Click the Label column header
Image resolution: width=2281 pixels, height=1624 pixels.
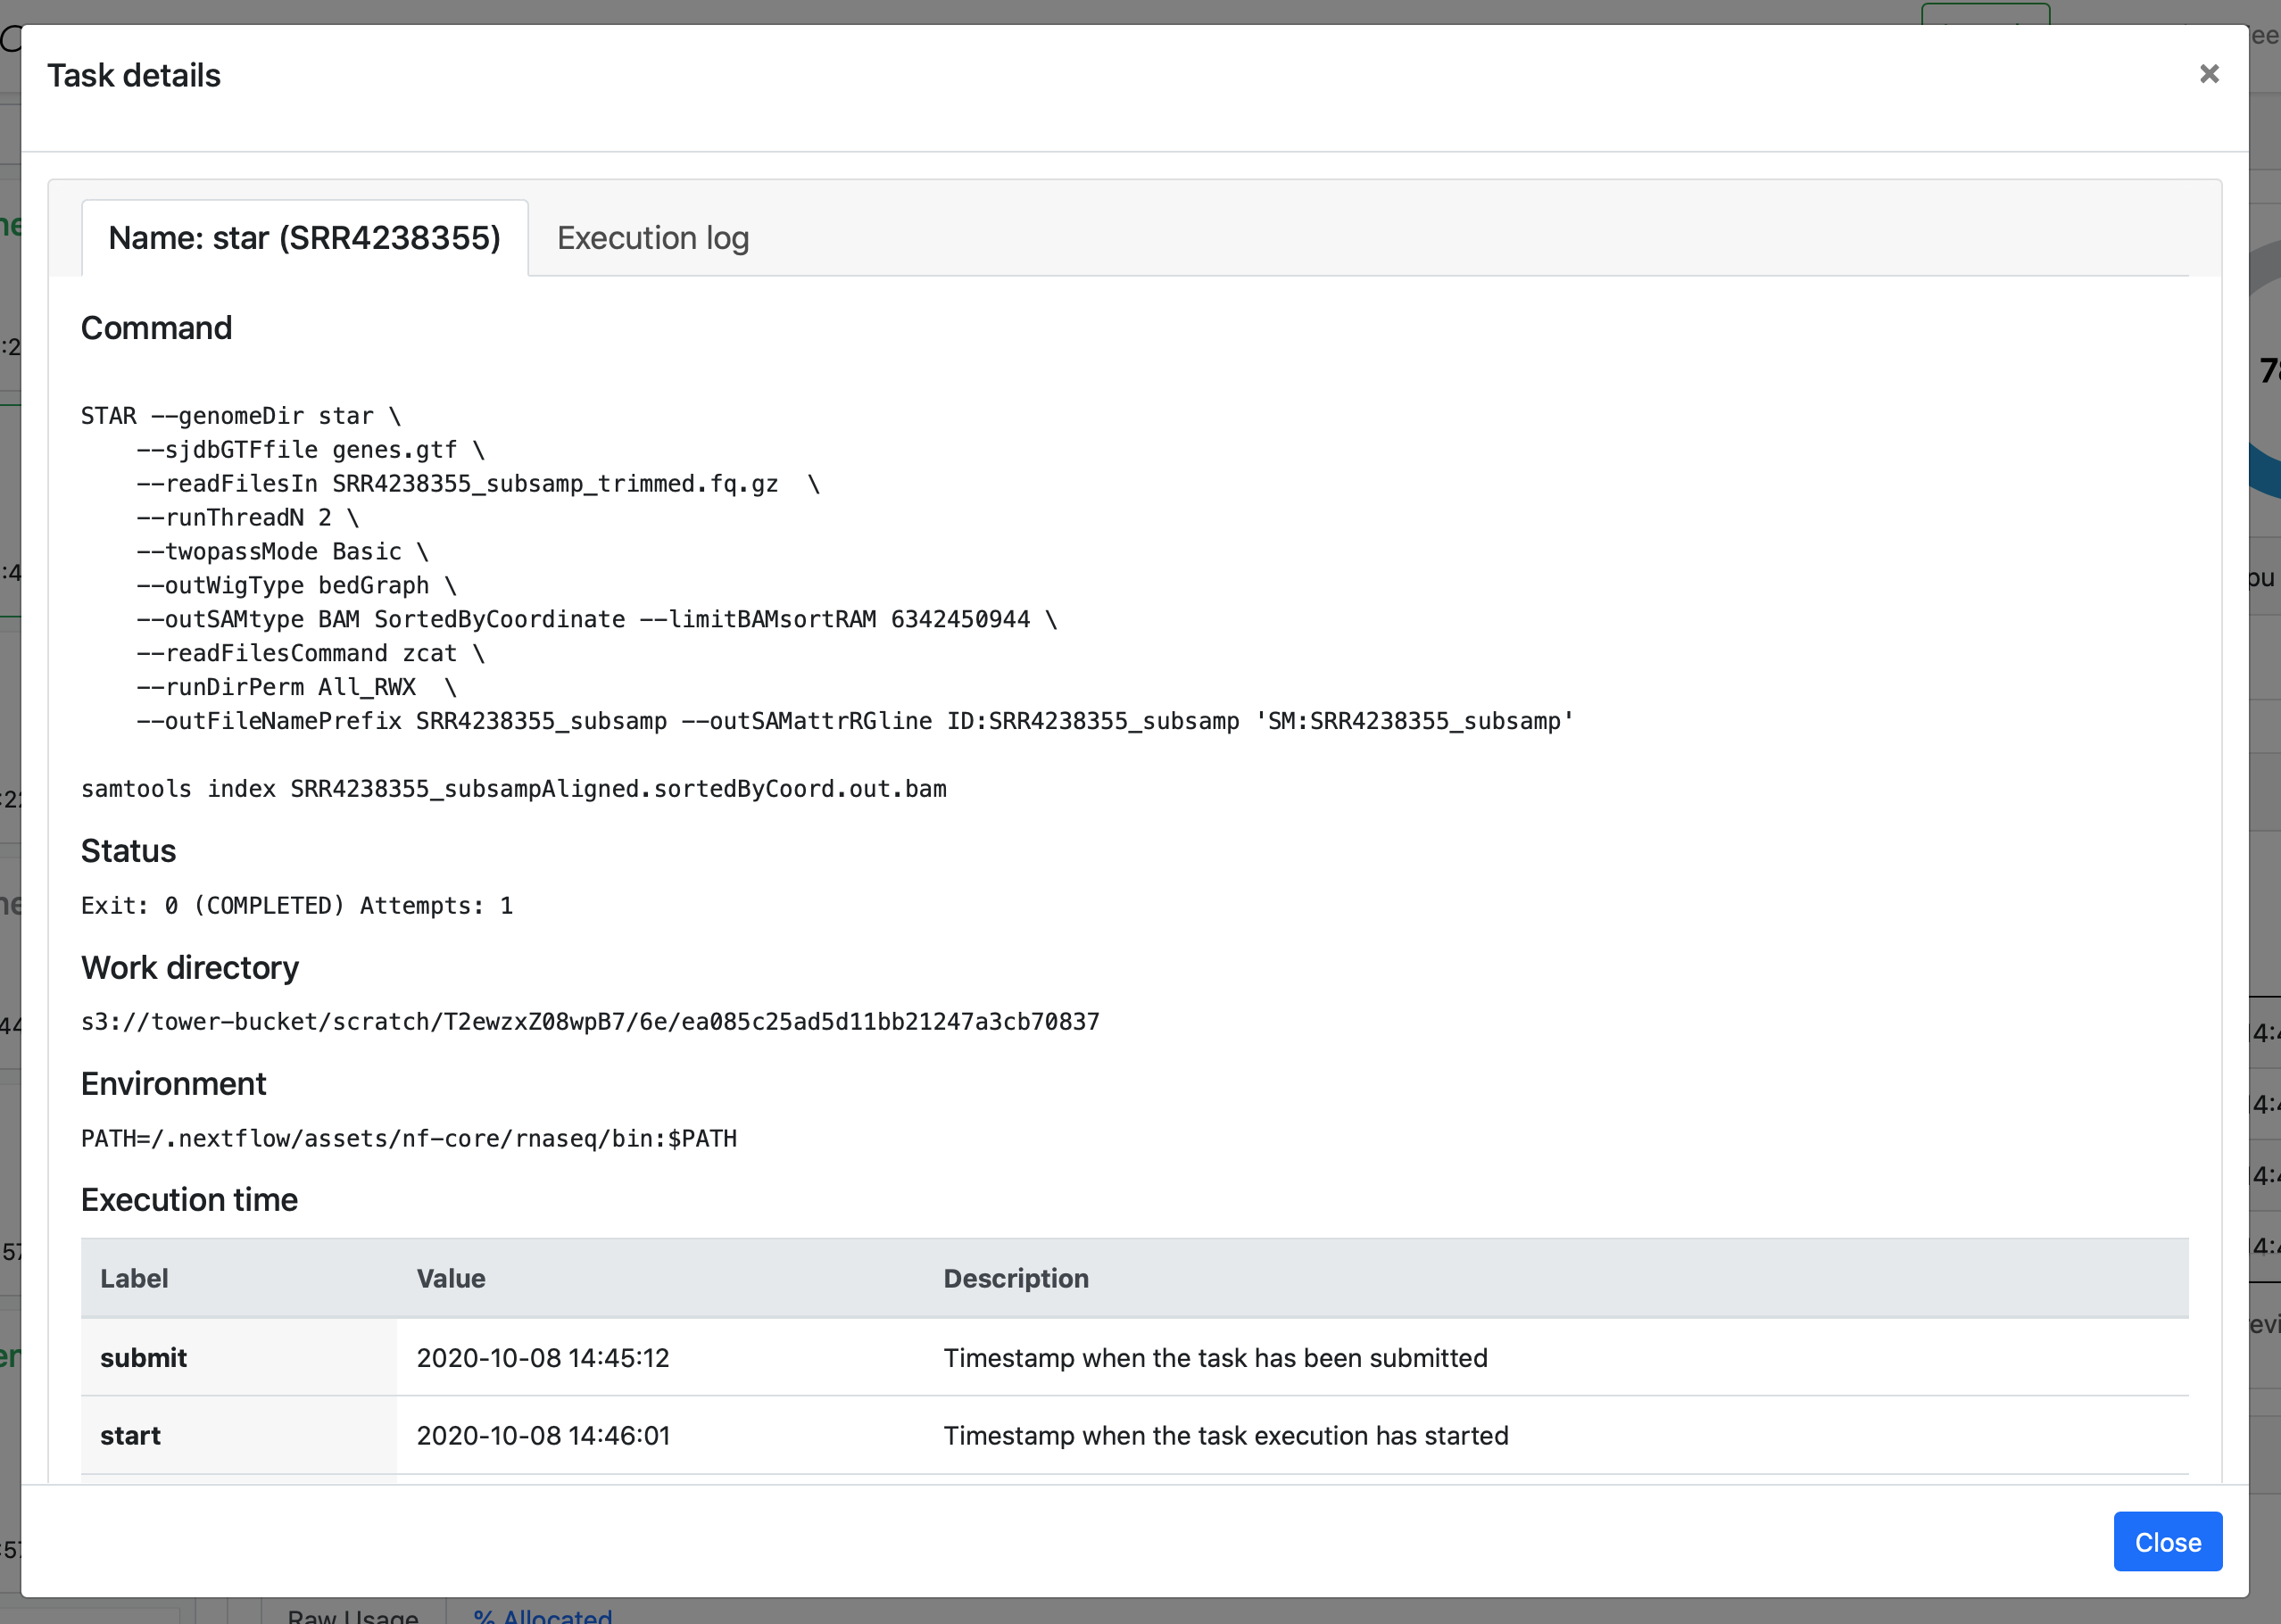coord(134,1278)
